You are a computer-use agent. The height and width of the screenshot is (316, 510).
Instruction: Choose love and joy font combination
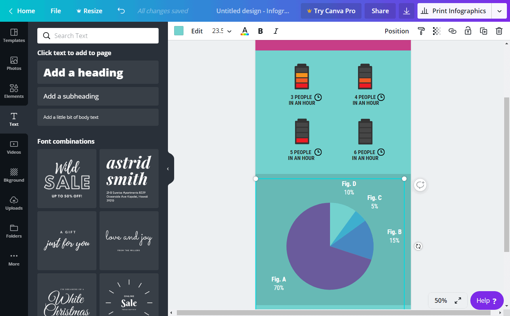(x=129, y=241)
